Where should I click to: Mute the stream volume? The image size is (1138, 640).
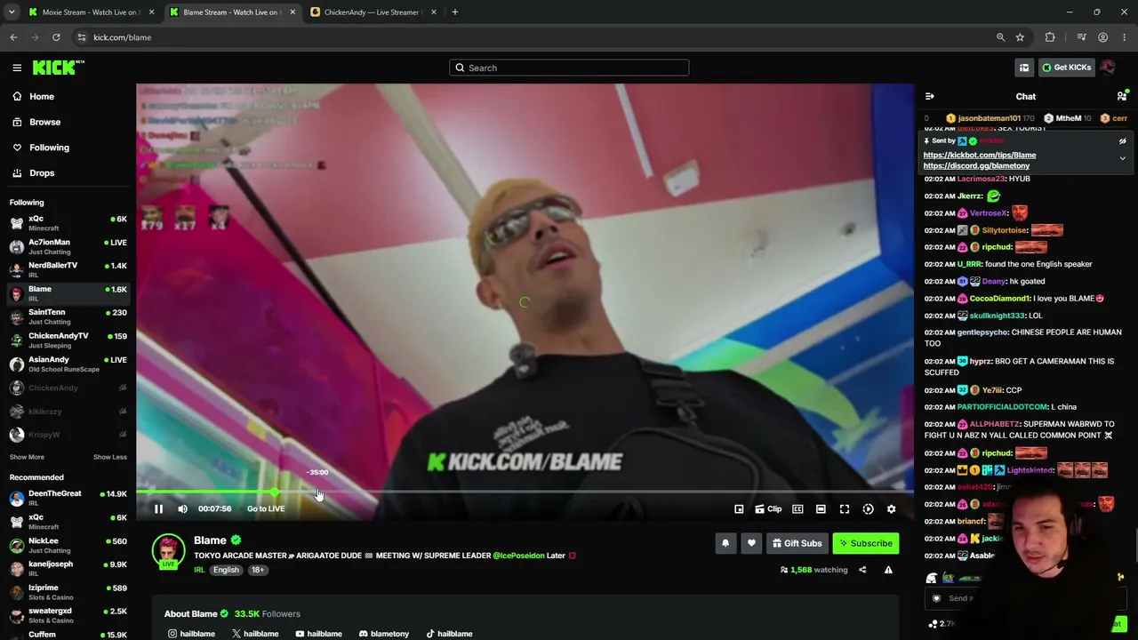[x=182, y=508]
